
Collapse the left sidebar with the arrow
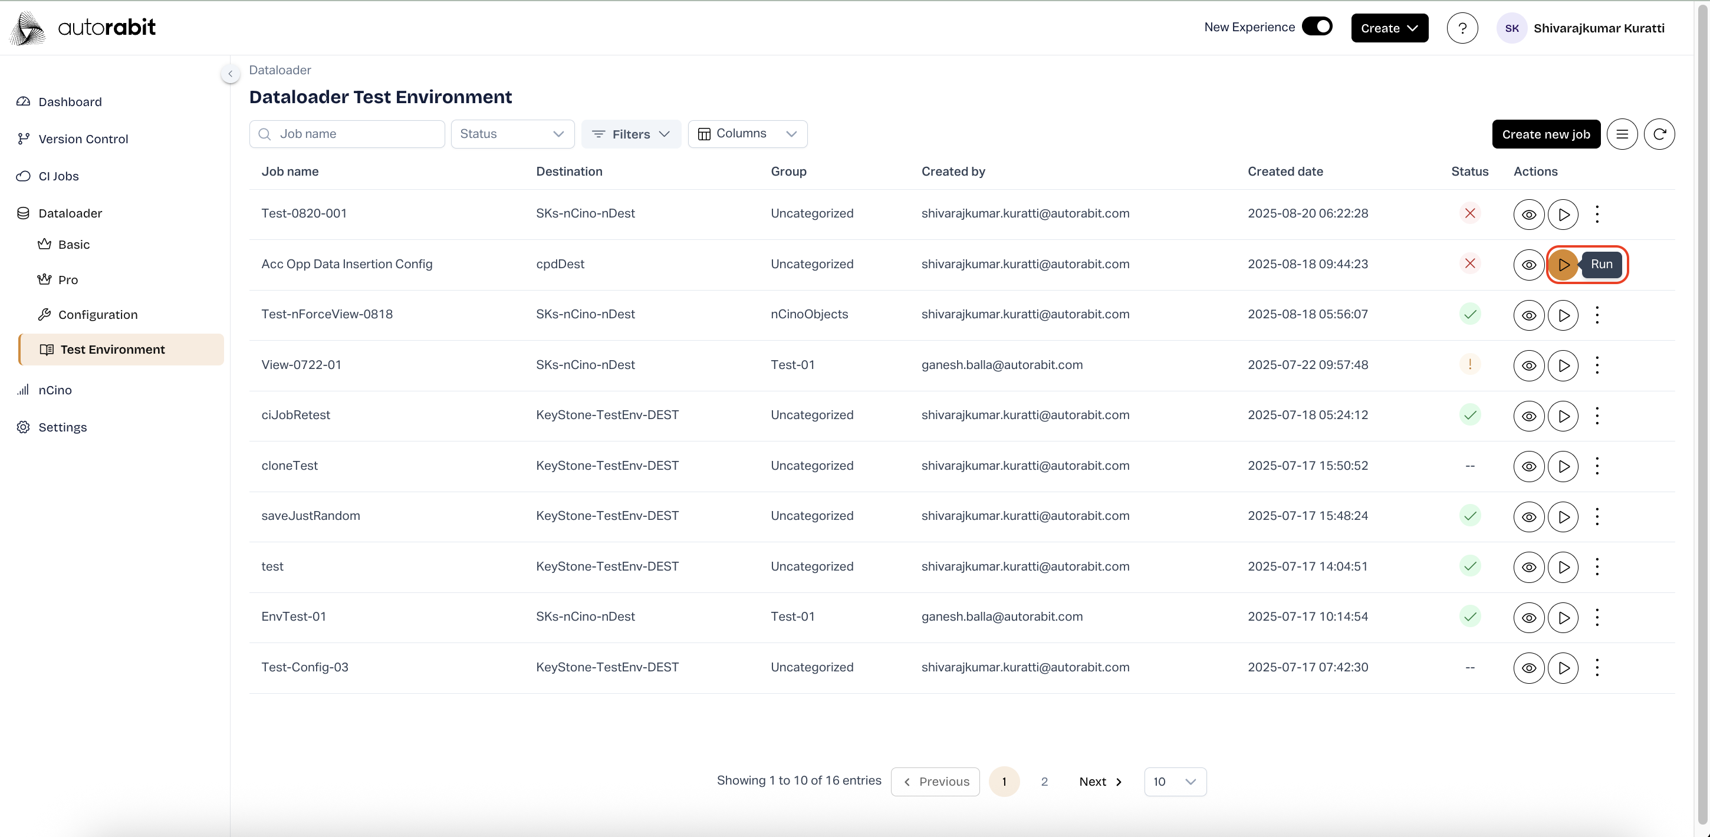click(231, 74)
